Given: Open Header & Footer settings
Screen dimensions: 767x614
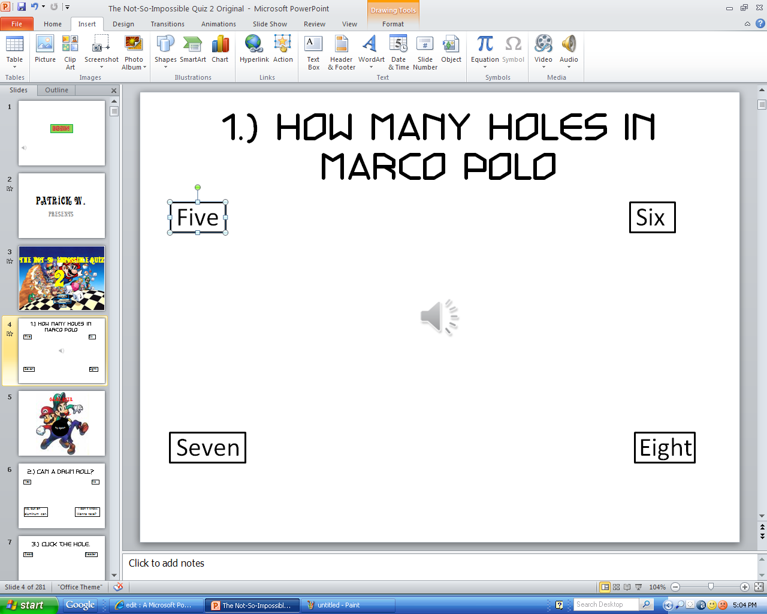Looking at the screenshot, I should (x=342, y=52).
